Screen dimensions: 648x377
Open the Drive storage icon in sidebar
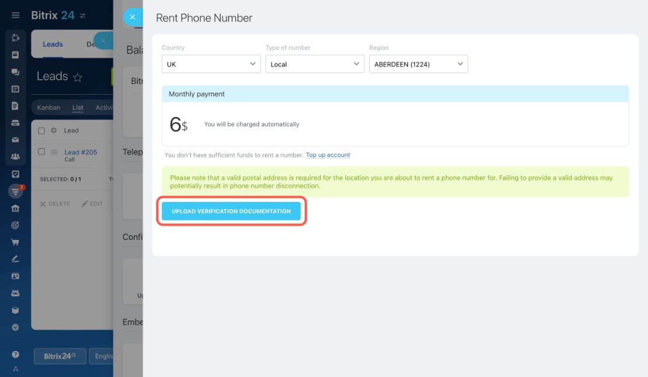(x=15, y=123)
